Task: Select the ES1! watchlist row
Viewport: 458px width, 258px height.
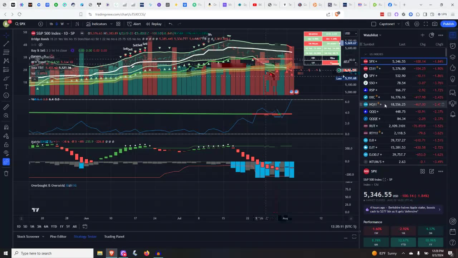Action: [x=404, y=68]
